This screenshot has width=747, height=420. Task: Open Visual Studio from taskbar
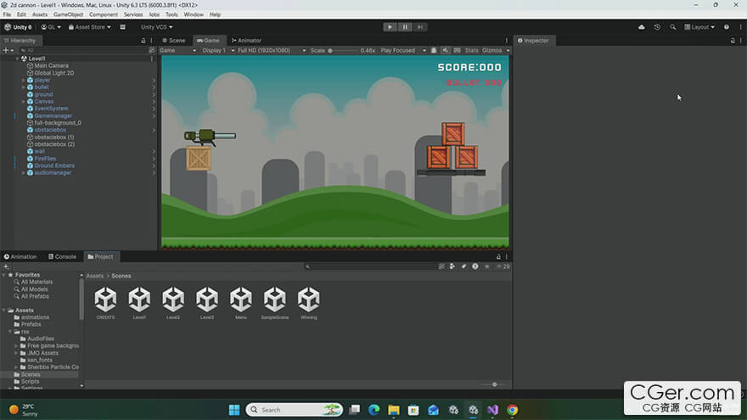[x=492, y=410]
